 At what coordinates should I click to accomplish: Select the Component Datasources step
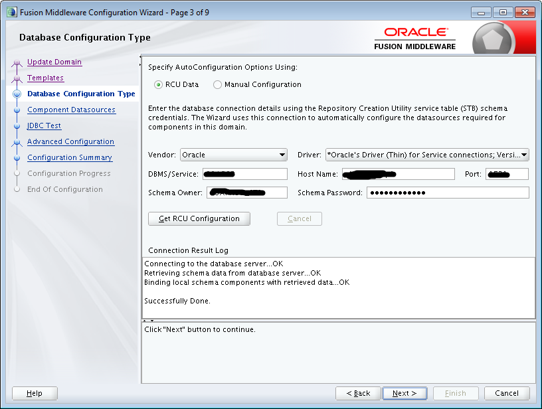pos(70,110)
